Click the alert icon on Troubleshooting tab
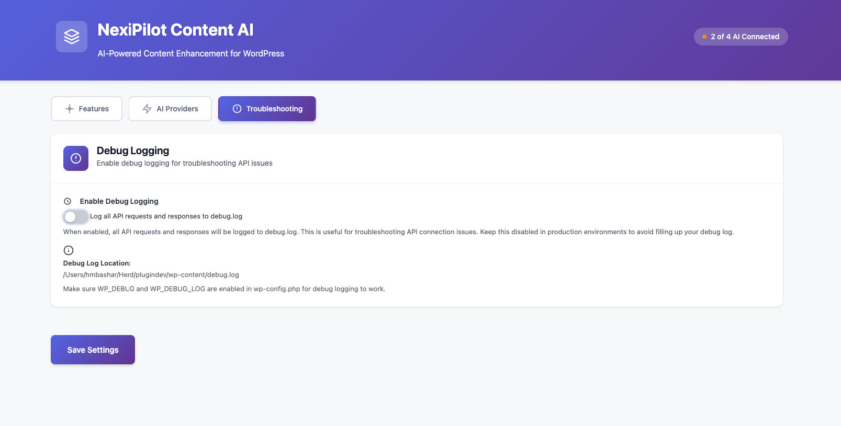 point(237,109)
